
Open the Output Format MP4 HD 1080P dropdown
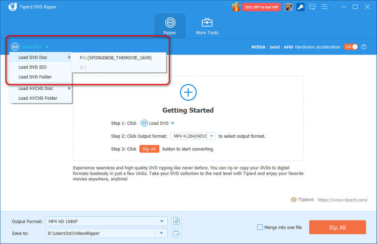point(107,221)
